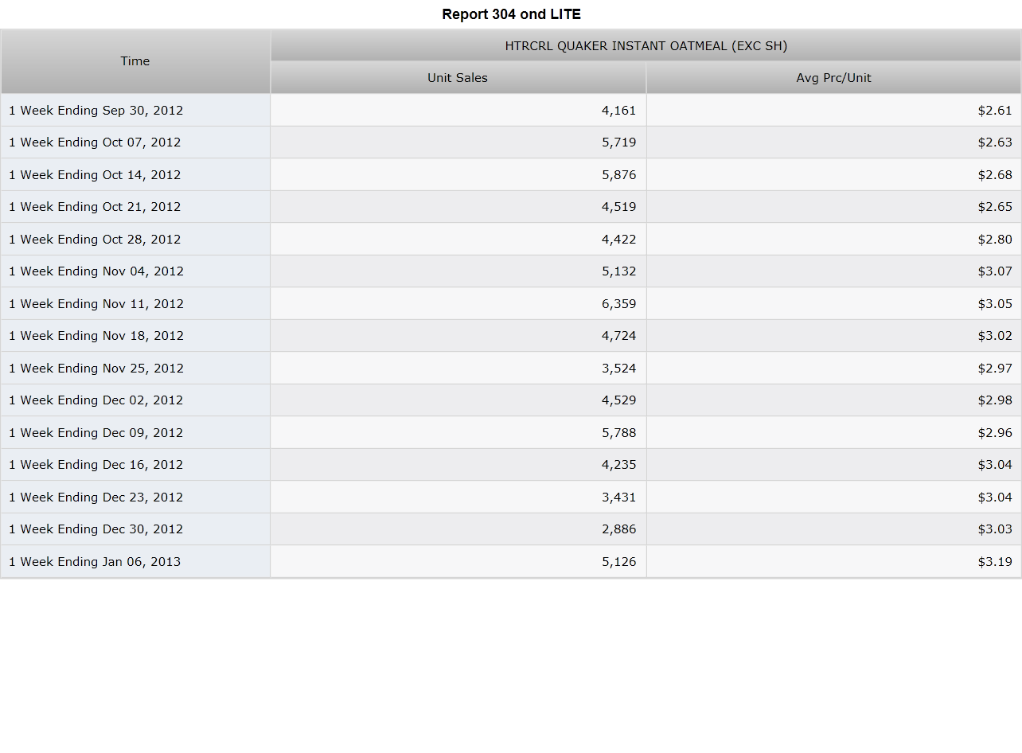The width and height of the screenshot is (1022, 753).
Task: Click the HTRCRL QUAKER INSTANT OATMEAL header
Action: [646, 46]
